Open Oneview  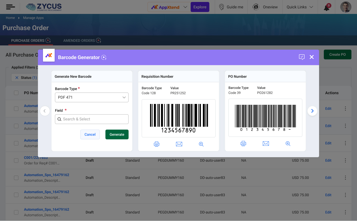(x=265, y=7)
